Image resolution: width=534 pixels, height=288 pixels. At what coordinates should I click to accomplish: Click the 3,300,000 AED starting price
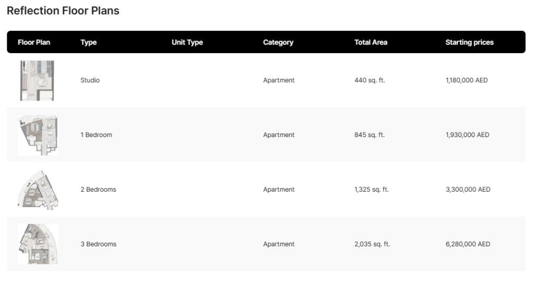pos(468,190)
